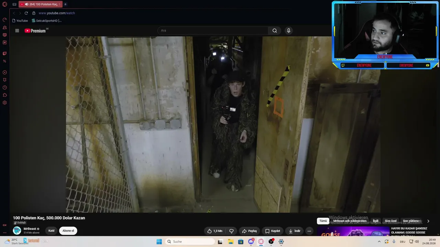Click the GX label at sidebar bottom
Viewport: 440px width, 247px height.
click(x=5, y=225)
